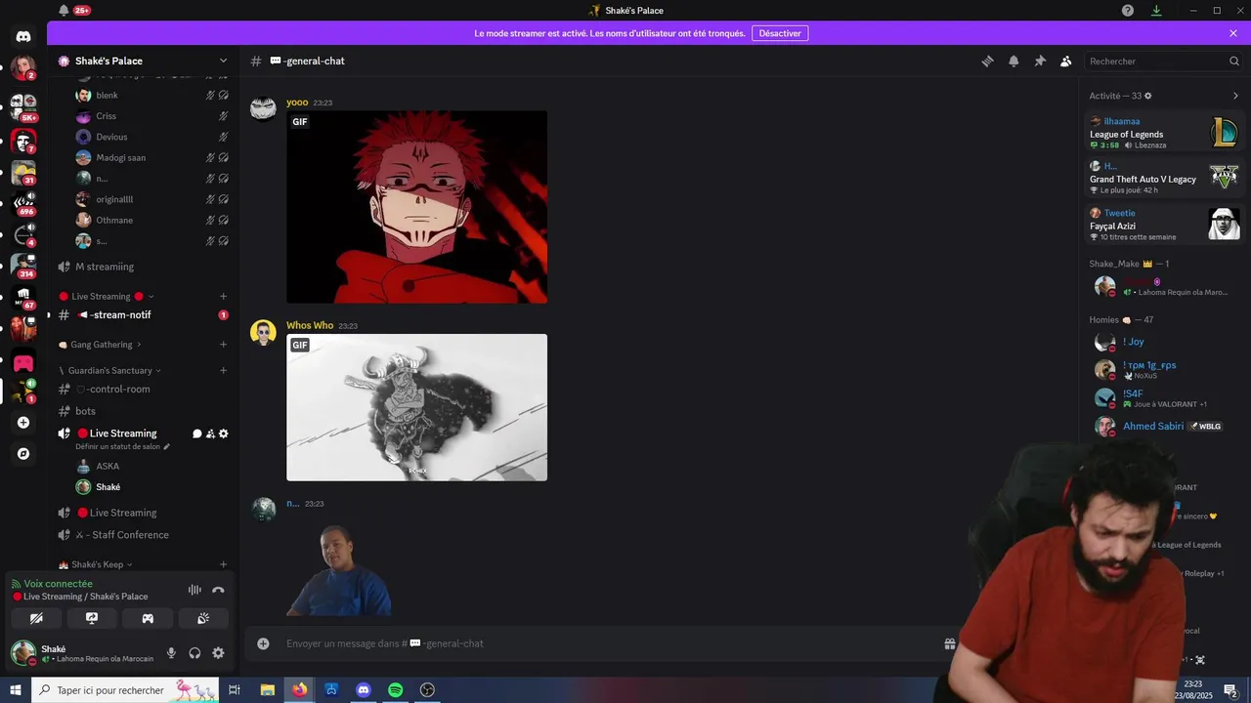The width and height of the screenshot is (1251, 703).
Task: Open user settings gear icon
Action: coord(218,653)
